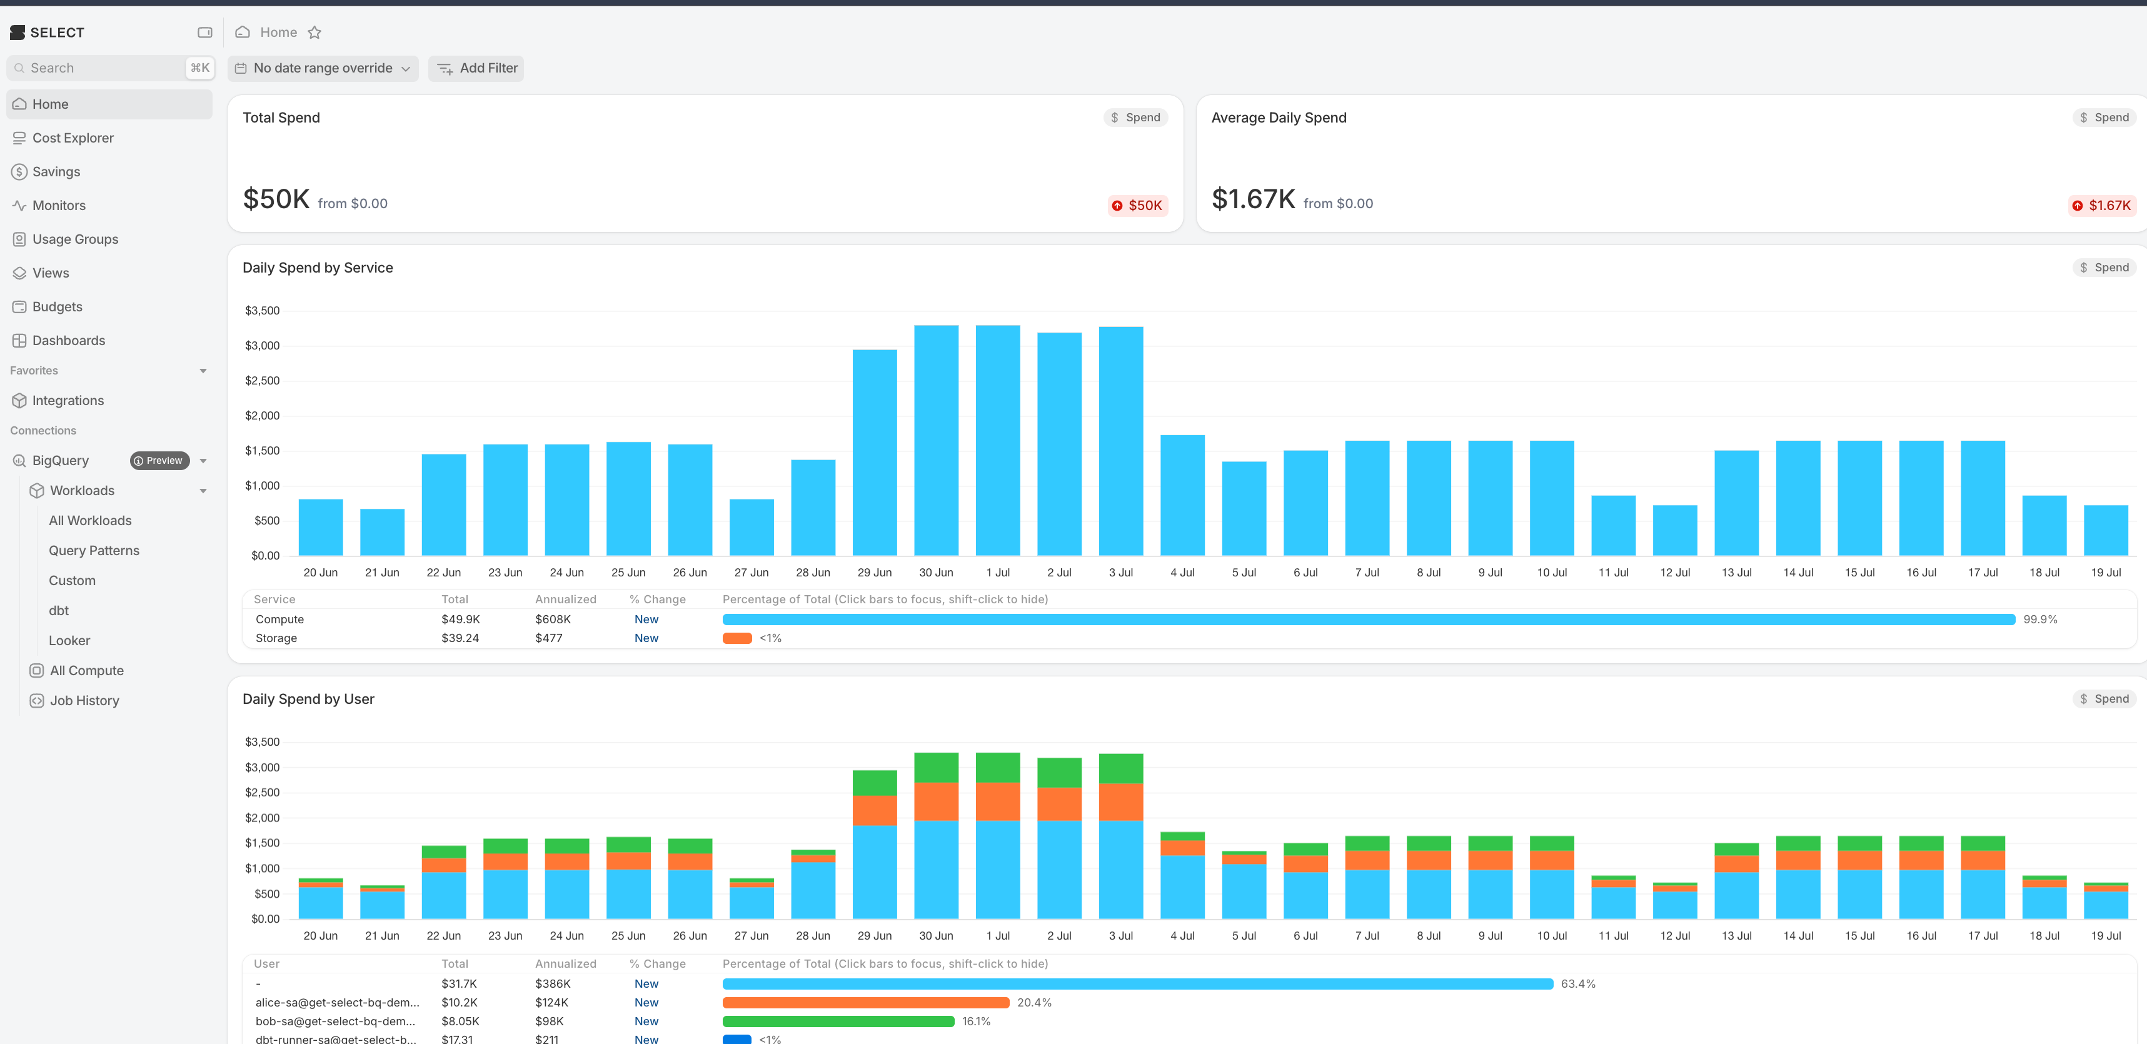Click the Compute percentage bar
The width and height of the screenshot is (2147, 1044).
point(1369,620)
